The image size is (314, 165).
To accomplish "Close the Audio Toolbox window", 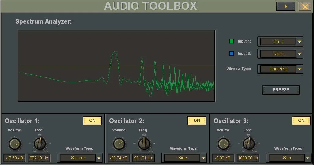I will point(305,7).
